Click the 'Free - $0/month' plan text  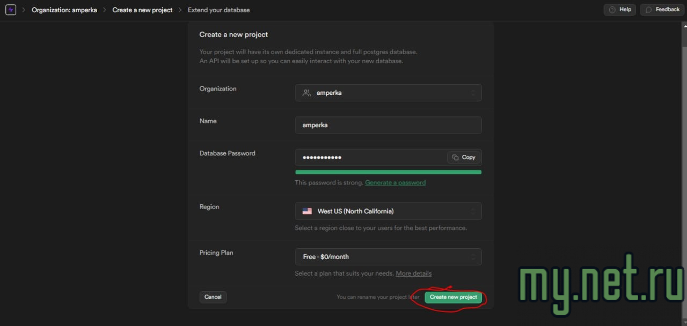pyautogui.click(x=326, y=257)
